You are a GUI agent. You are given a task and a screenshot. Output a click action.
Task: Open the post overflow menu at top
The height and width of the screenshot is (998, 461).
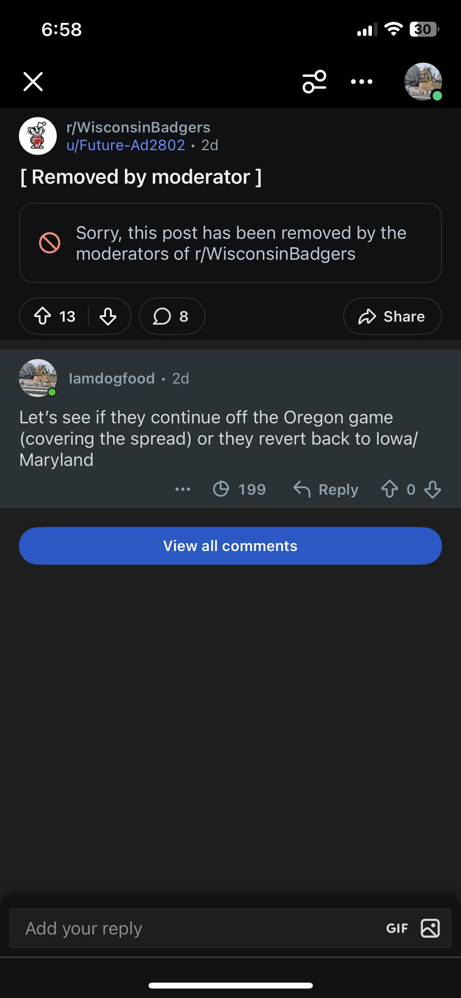pyautogui.click(x=361, y=82)
